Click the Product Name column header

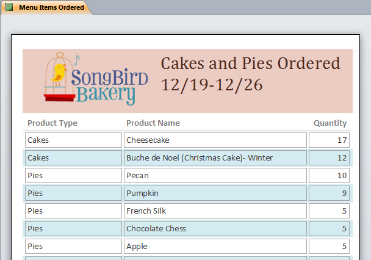[x=153, y=123]
